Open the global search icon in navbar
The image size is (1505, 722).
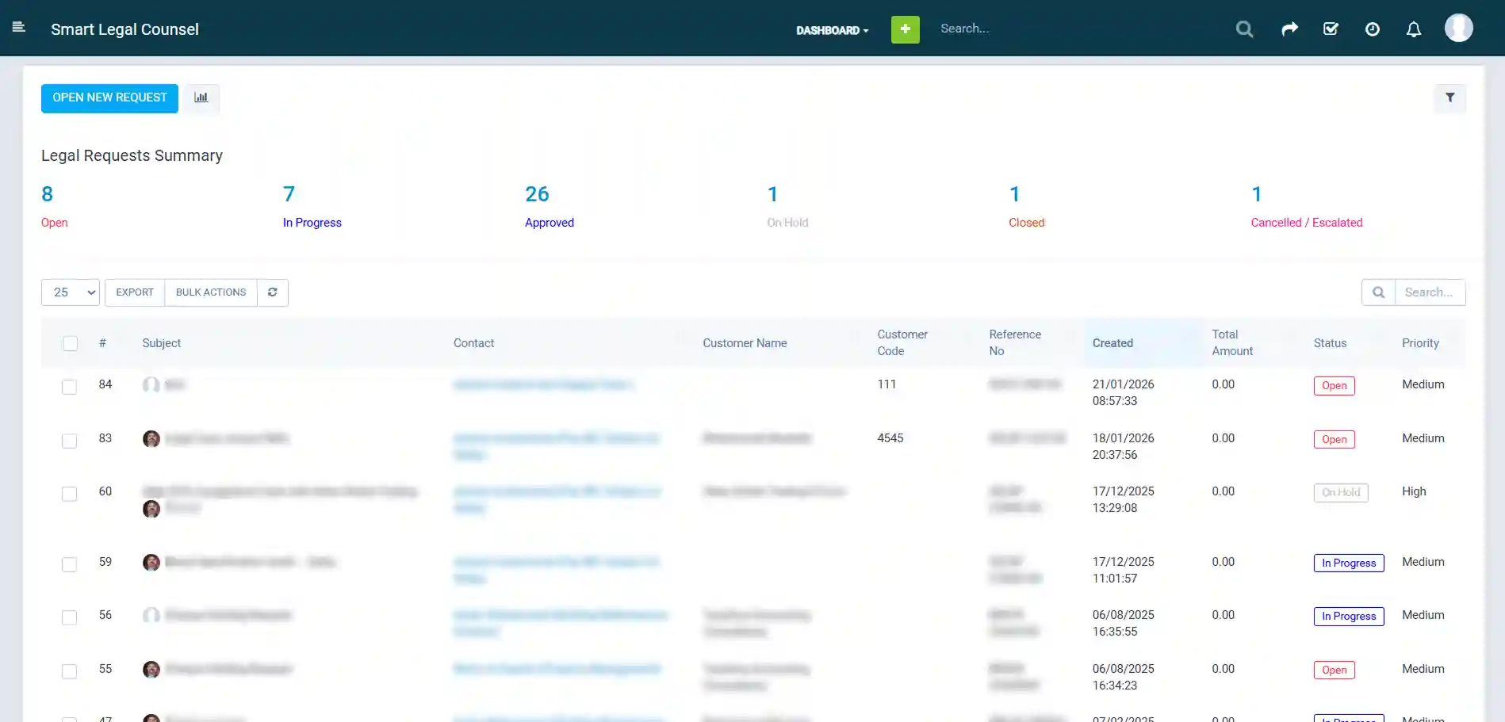coord(1244,29)
